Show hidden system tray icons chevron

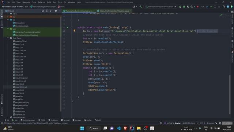click(x=196, y=128)
